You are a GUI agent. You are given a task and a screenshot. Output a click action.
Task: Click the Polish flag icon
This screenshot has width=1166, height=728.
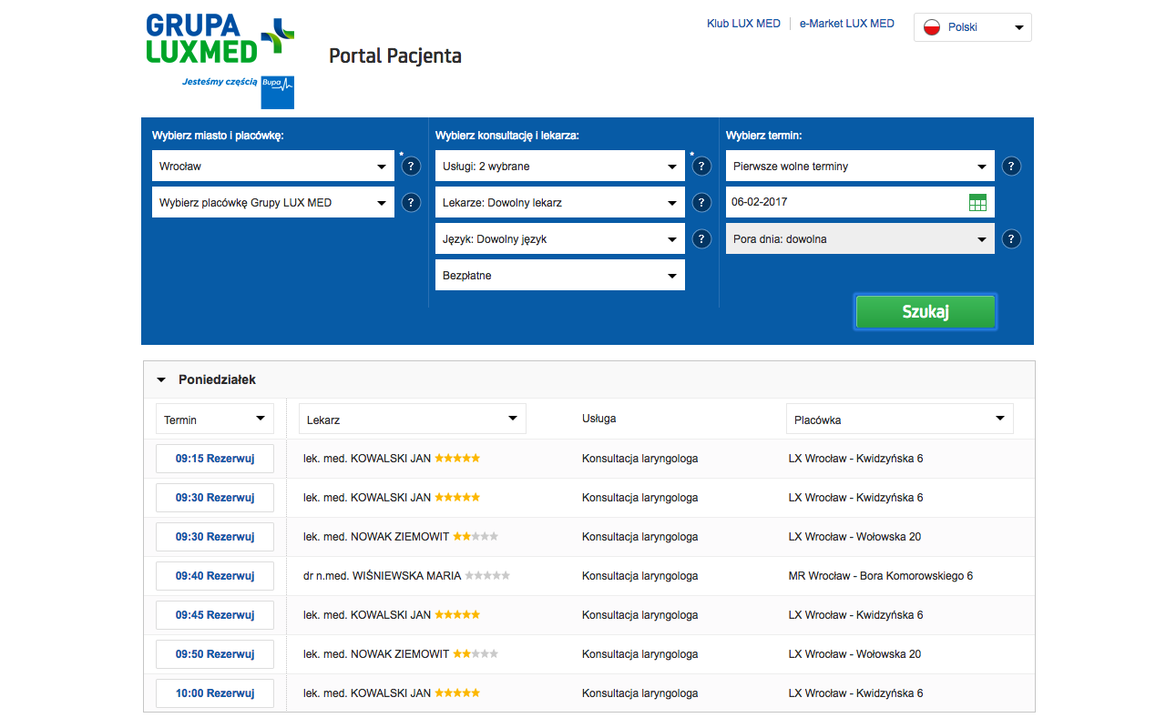(x=932, y=27)
